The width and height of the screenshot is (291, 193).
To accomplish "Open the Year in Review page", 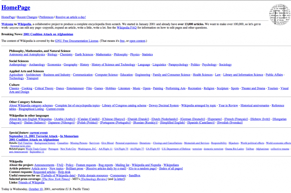I will (228, 105).
